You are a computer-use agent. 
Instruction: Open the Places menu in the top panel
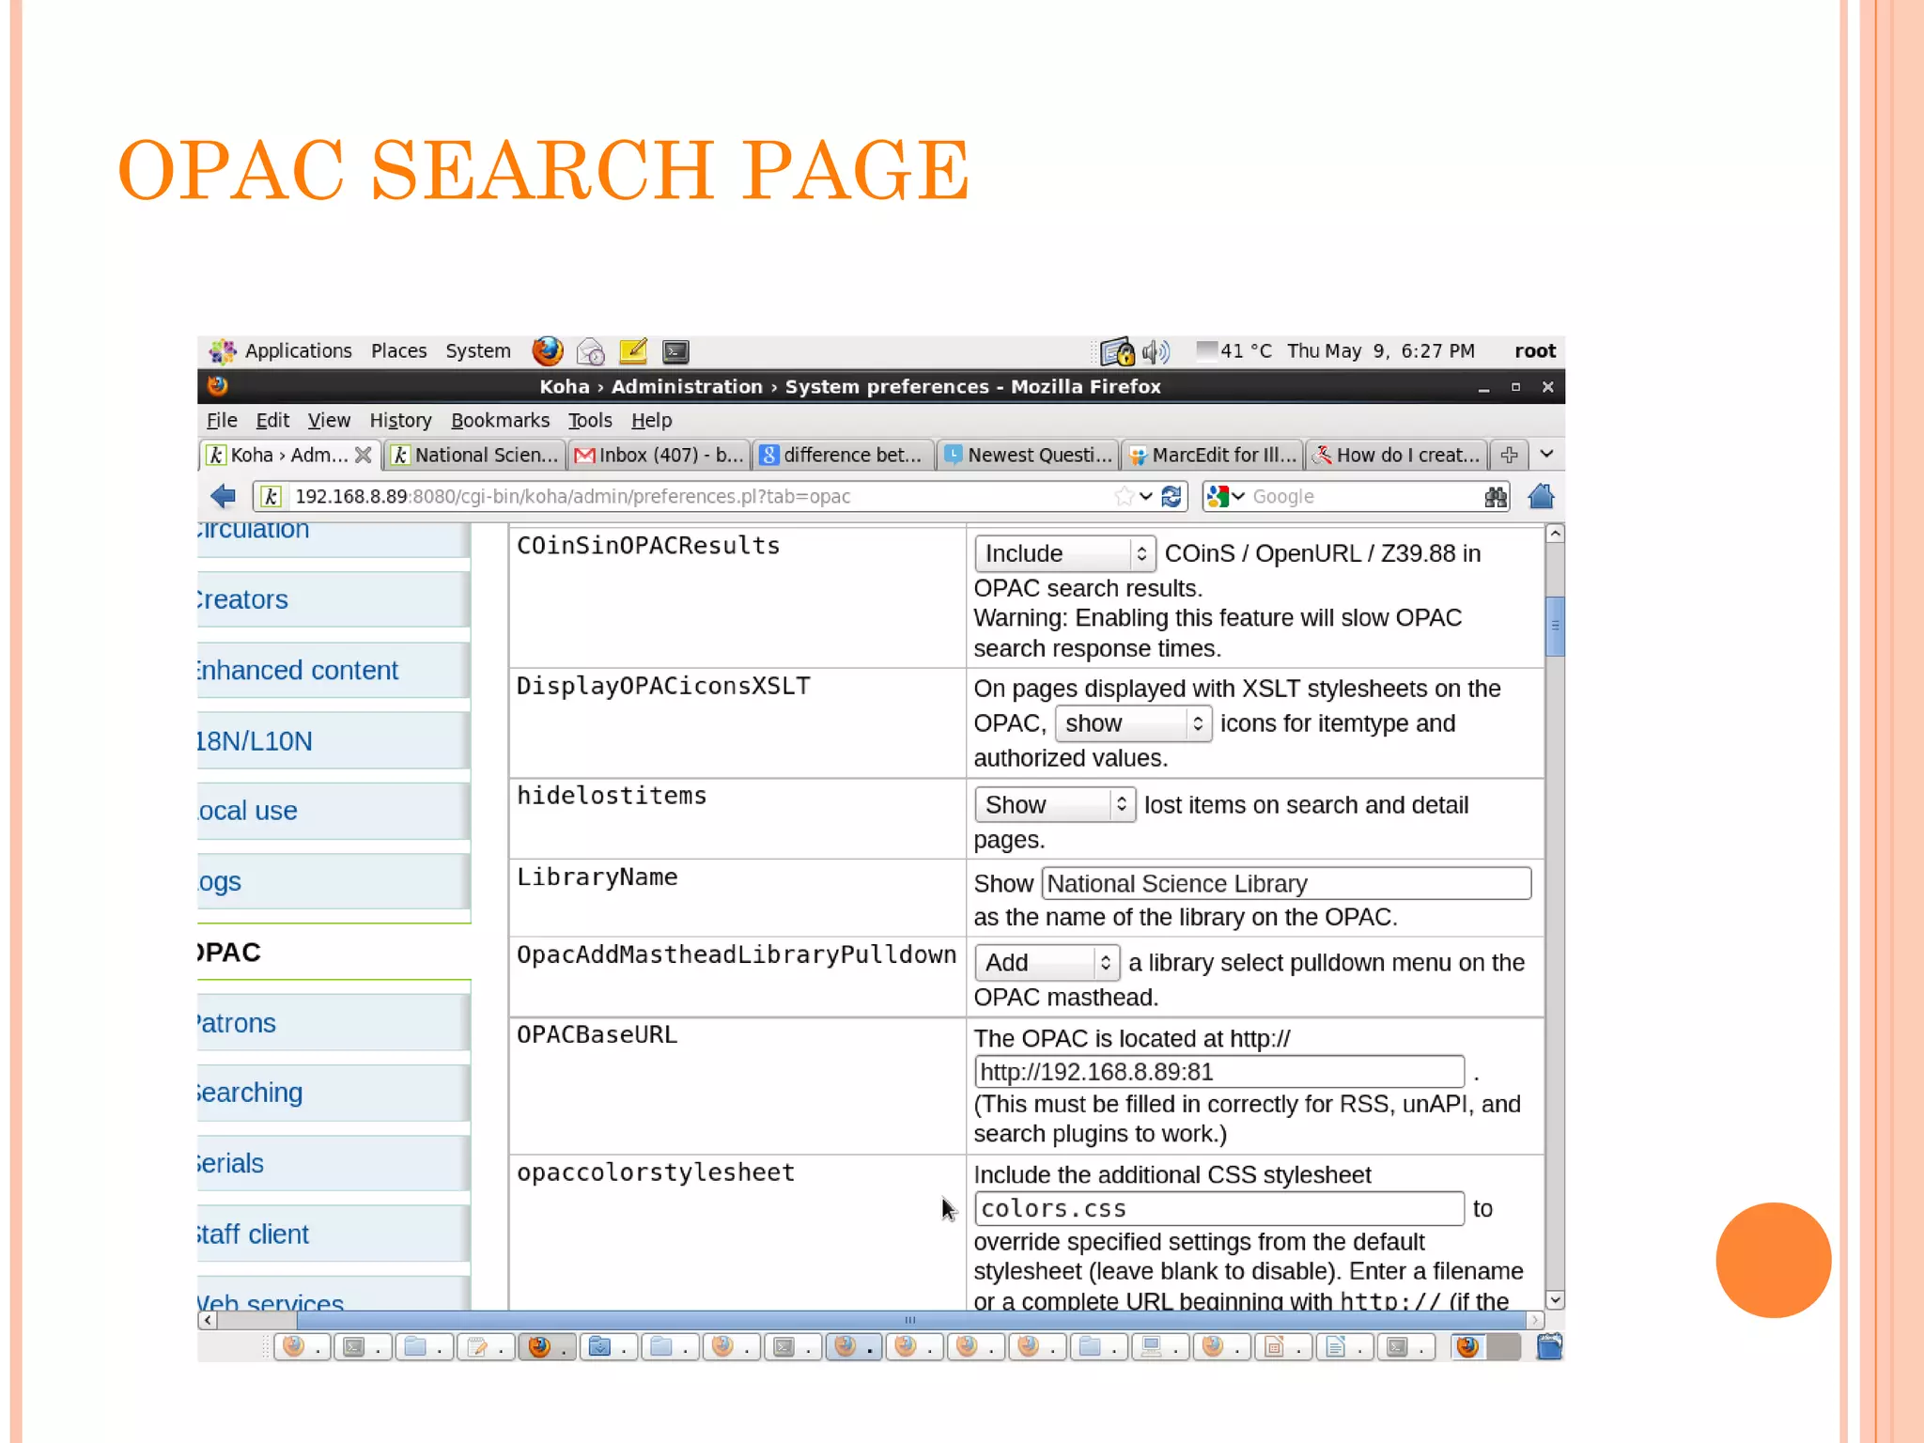[x=398, y=350]
